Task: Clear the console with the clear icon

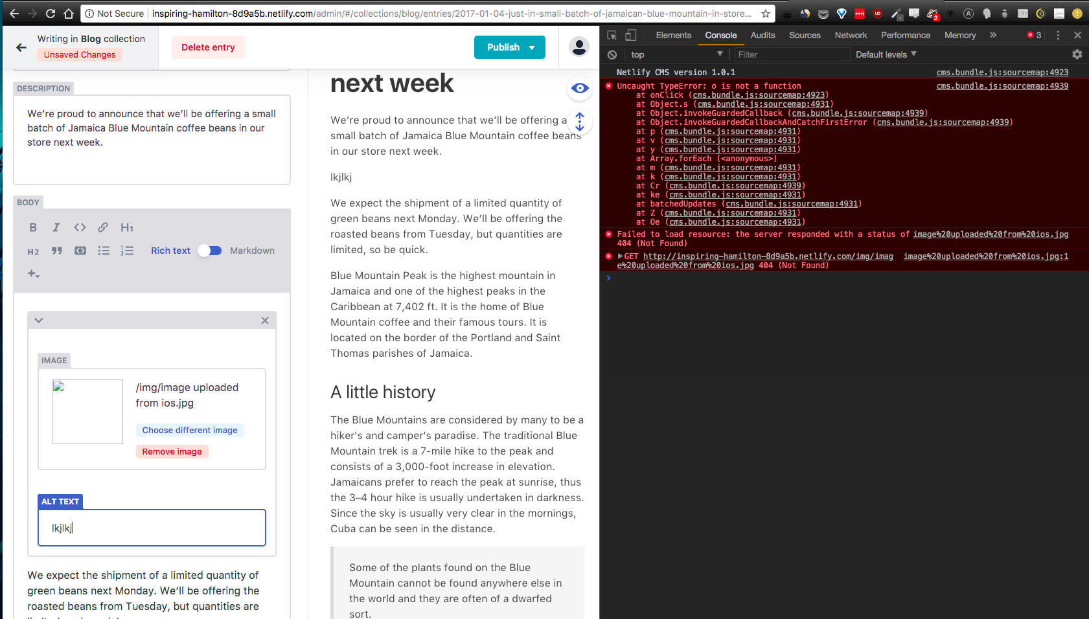Action: click(x=612, y=54)
